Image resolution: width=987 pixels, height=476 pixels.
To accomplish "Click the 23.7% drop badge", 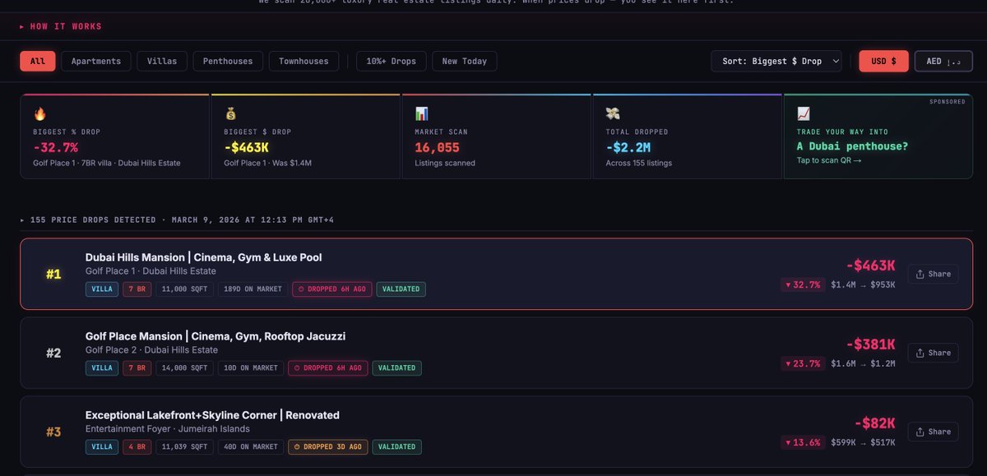I will [803, 363].
